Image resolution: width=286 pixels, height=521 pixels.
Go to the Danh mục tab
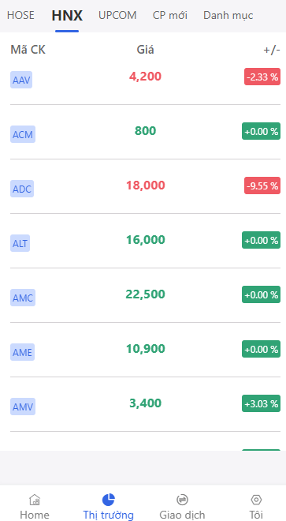click(x=228, y=15)
